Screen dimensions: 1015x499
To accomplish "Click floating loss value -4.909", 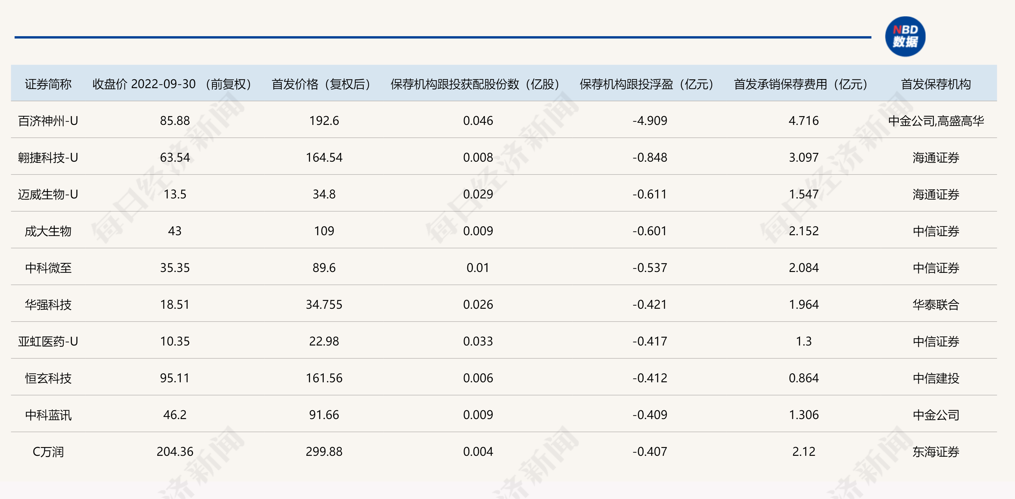I will coord(650,121).
